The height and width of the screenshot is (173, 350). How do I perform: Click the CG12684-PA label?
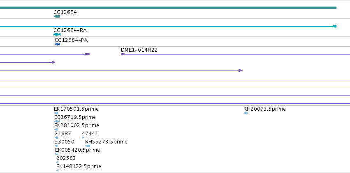click(71, 40)
